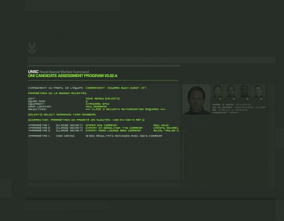Expand +Paramètre 4 non défini row
This screenshot has height=221, width=284.
39,136
